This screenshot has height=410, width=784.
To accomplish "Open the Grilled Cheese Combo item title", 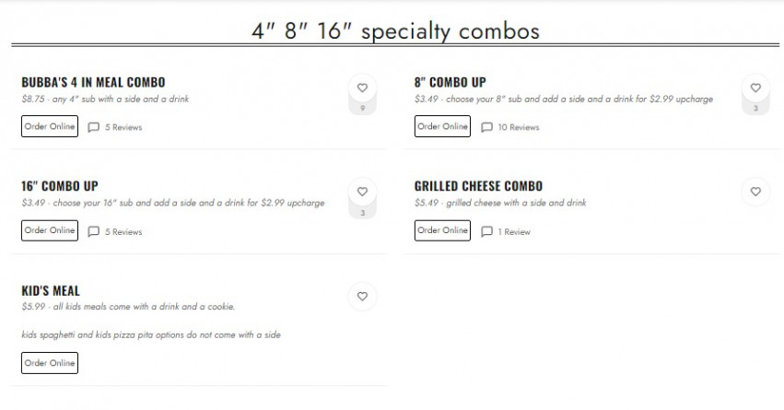I will [478, 186].
